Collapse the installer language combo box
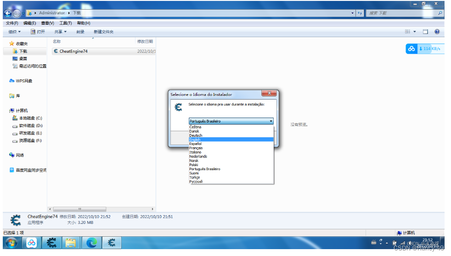The height and width of the screenshot is (256, 451). coord(271,121)
